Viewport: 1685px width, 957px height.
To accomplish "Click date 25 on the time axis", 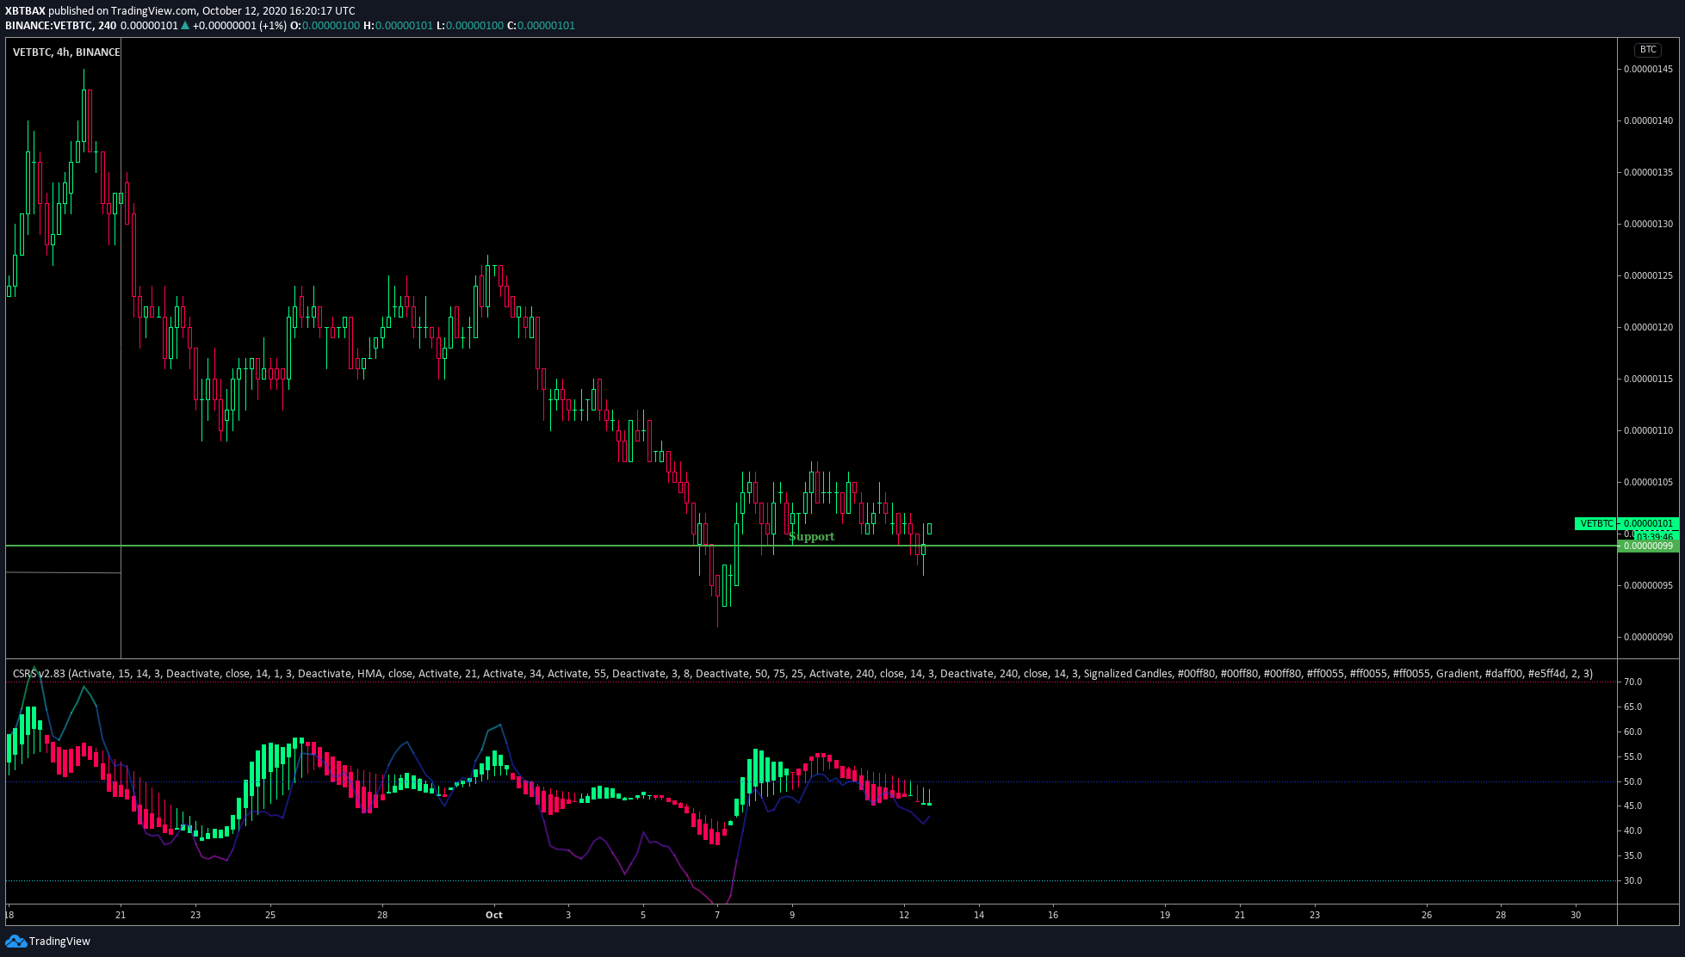I will point(270,915).
